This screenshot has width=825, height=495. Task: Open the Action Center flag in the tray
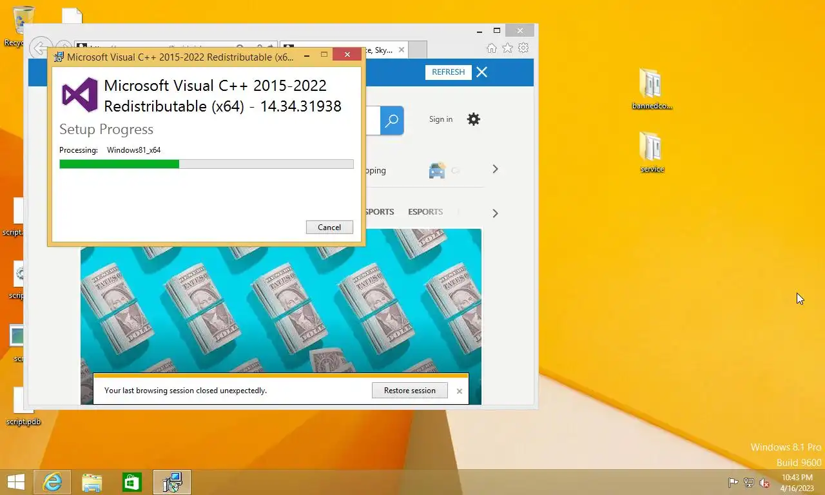coord(733,482)
